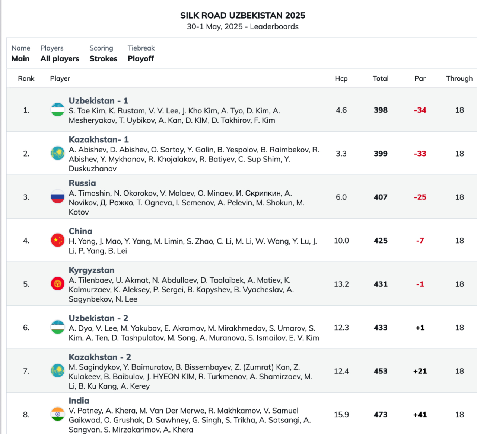Click the Strokes scoring option
477x434 pixels.
point(104,59)
